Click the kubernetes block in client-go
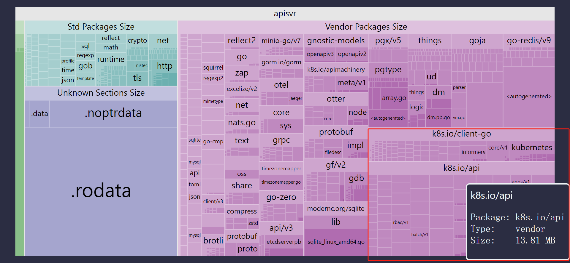This screenshot has height=263, width=570. tap(531, 147)
